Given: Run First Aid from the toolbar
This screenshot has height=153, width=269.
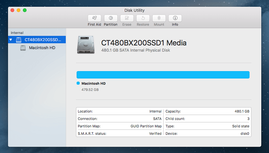Looking at the screenshot, I should 94,18.
